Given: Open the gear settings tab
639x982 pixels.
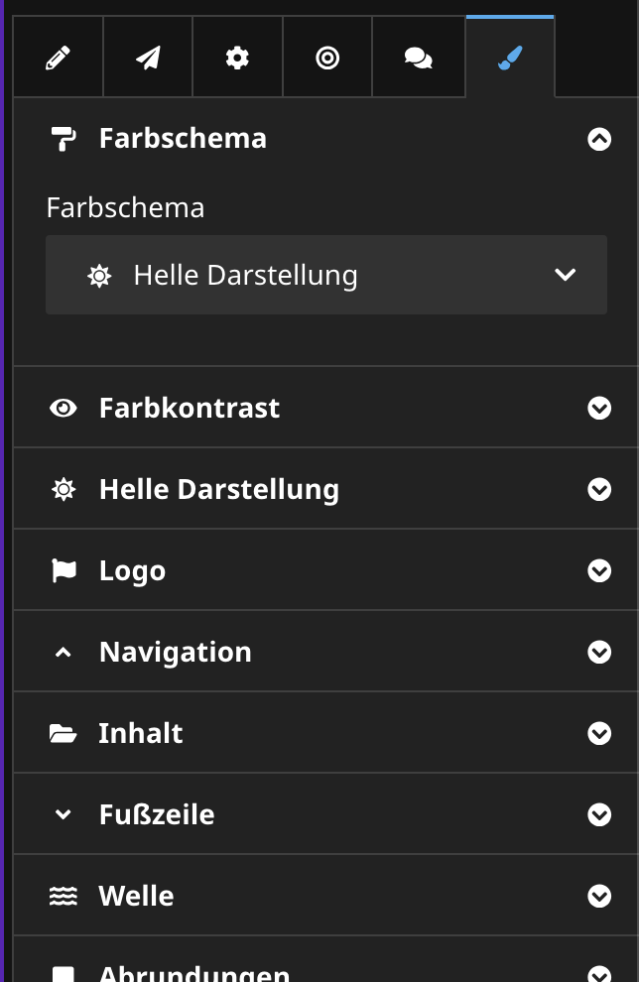Looking at the screenshot, I should [x=237, y=59].
